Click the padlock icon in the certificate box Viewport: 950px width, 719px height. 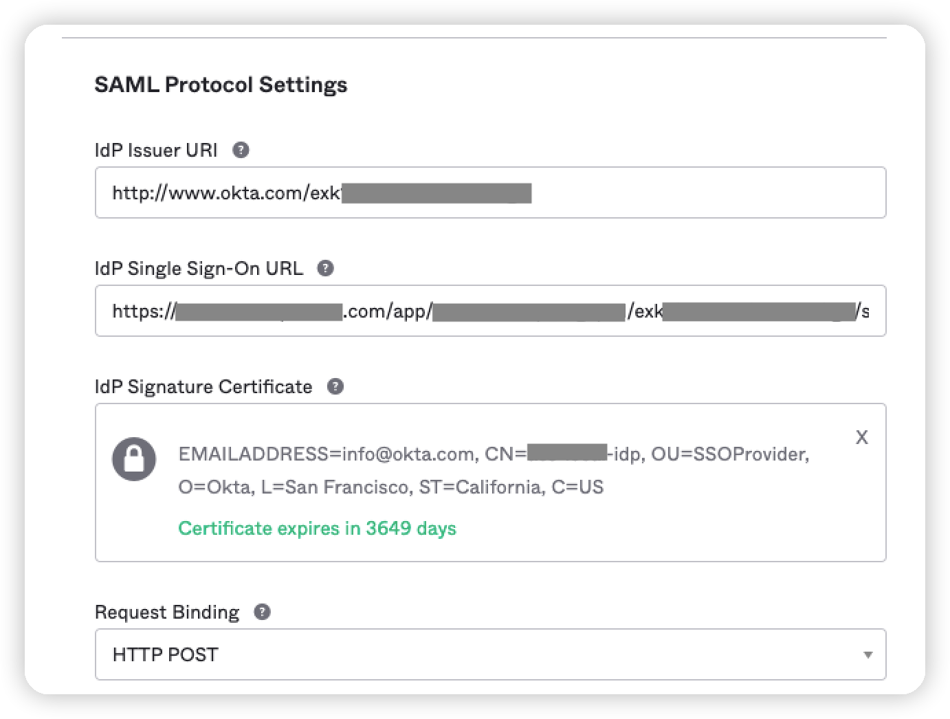tap(133, 458)
